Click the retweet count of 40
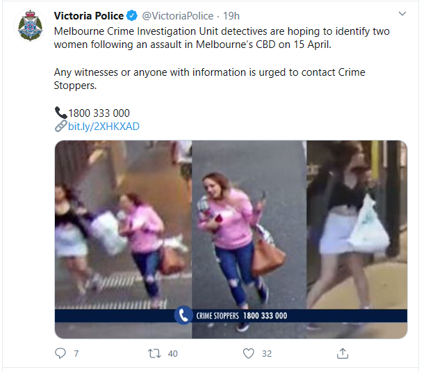This screenshot has width=426, height=372. click(173, 353)
